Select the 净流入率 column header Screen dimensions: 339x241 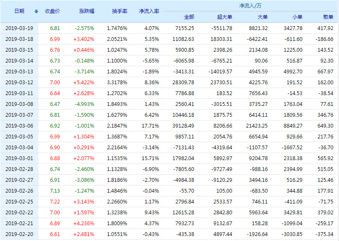(x=149, y=11)
